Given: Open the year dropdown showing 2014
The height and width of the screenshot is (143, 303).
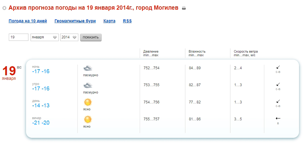Looking at the screenshot, I should 69,37.
